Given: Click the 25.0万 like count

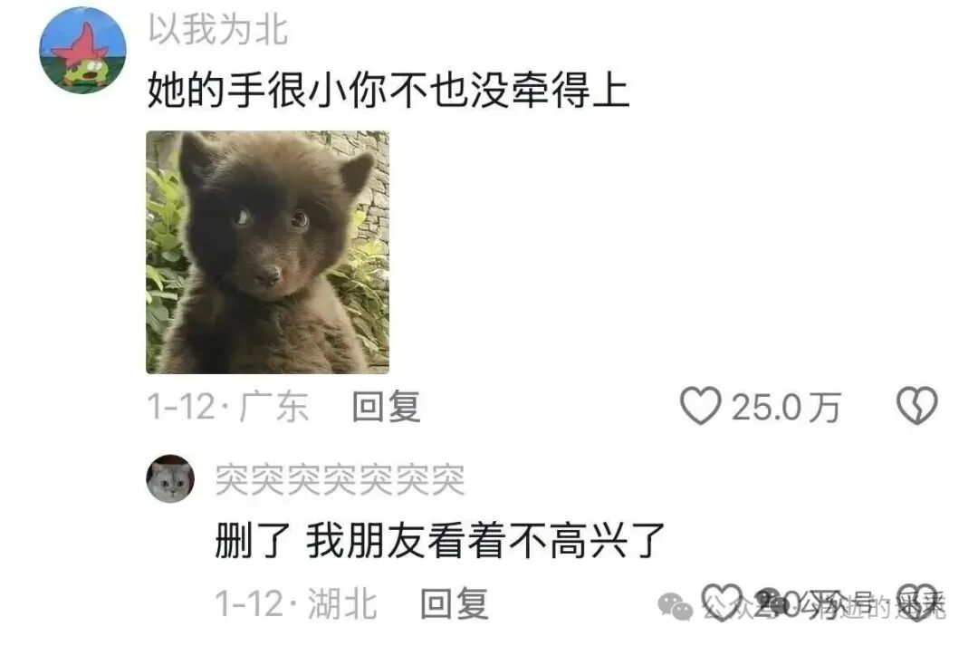Looking at the screenshot, I should [786, 408].
